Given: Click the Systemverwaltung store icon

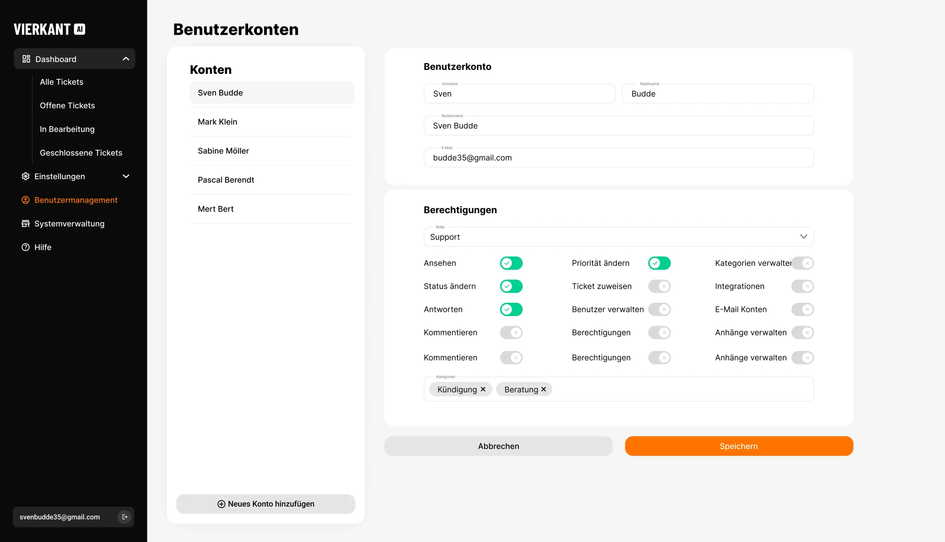Looking at the screenshot, I should 25,224.
